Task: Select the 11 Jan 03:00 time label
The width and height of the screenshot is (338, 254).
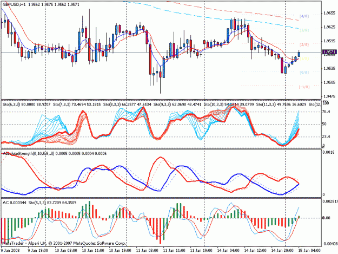Action: [147, 251]
